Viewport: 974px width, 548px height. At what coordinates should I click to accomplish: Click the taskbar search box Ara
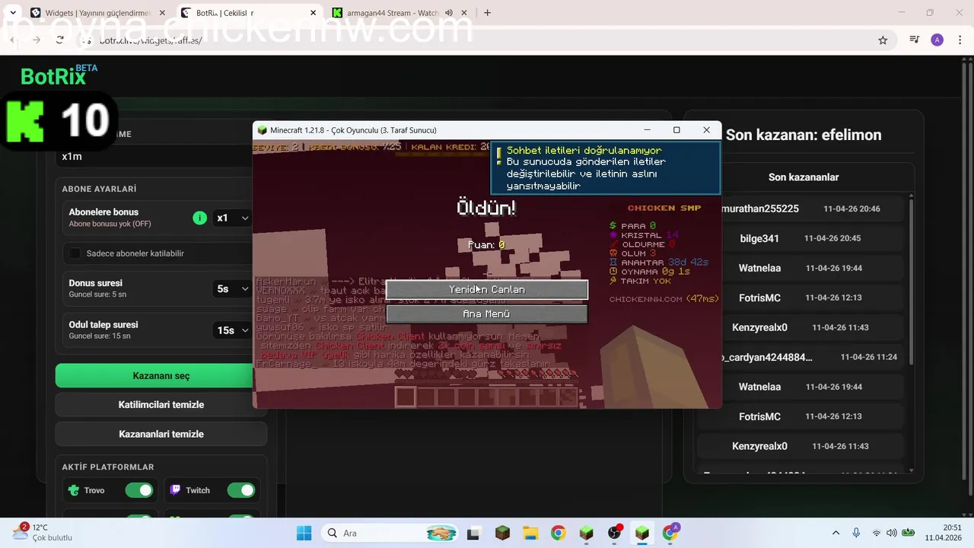(x=390, y=533)
